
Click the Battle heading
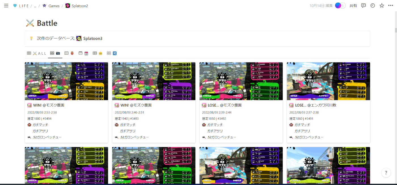coord(47,23)
